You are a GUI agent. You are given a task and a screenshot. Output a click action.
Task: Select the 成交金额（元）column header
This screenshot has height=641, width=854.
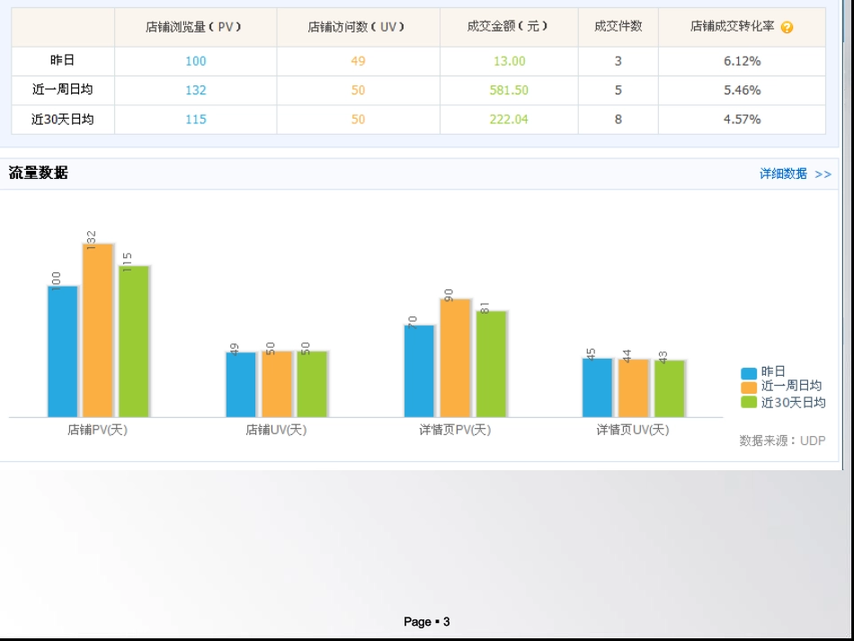point(508,27)
